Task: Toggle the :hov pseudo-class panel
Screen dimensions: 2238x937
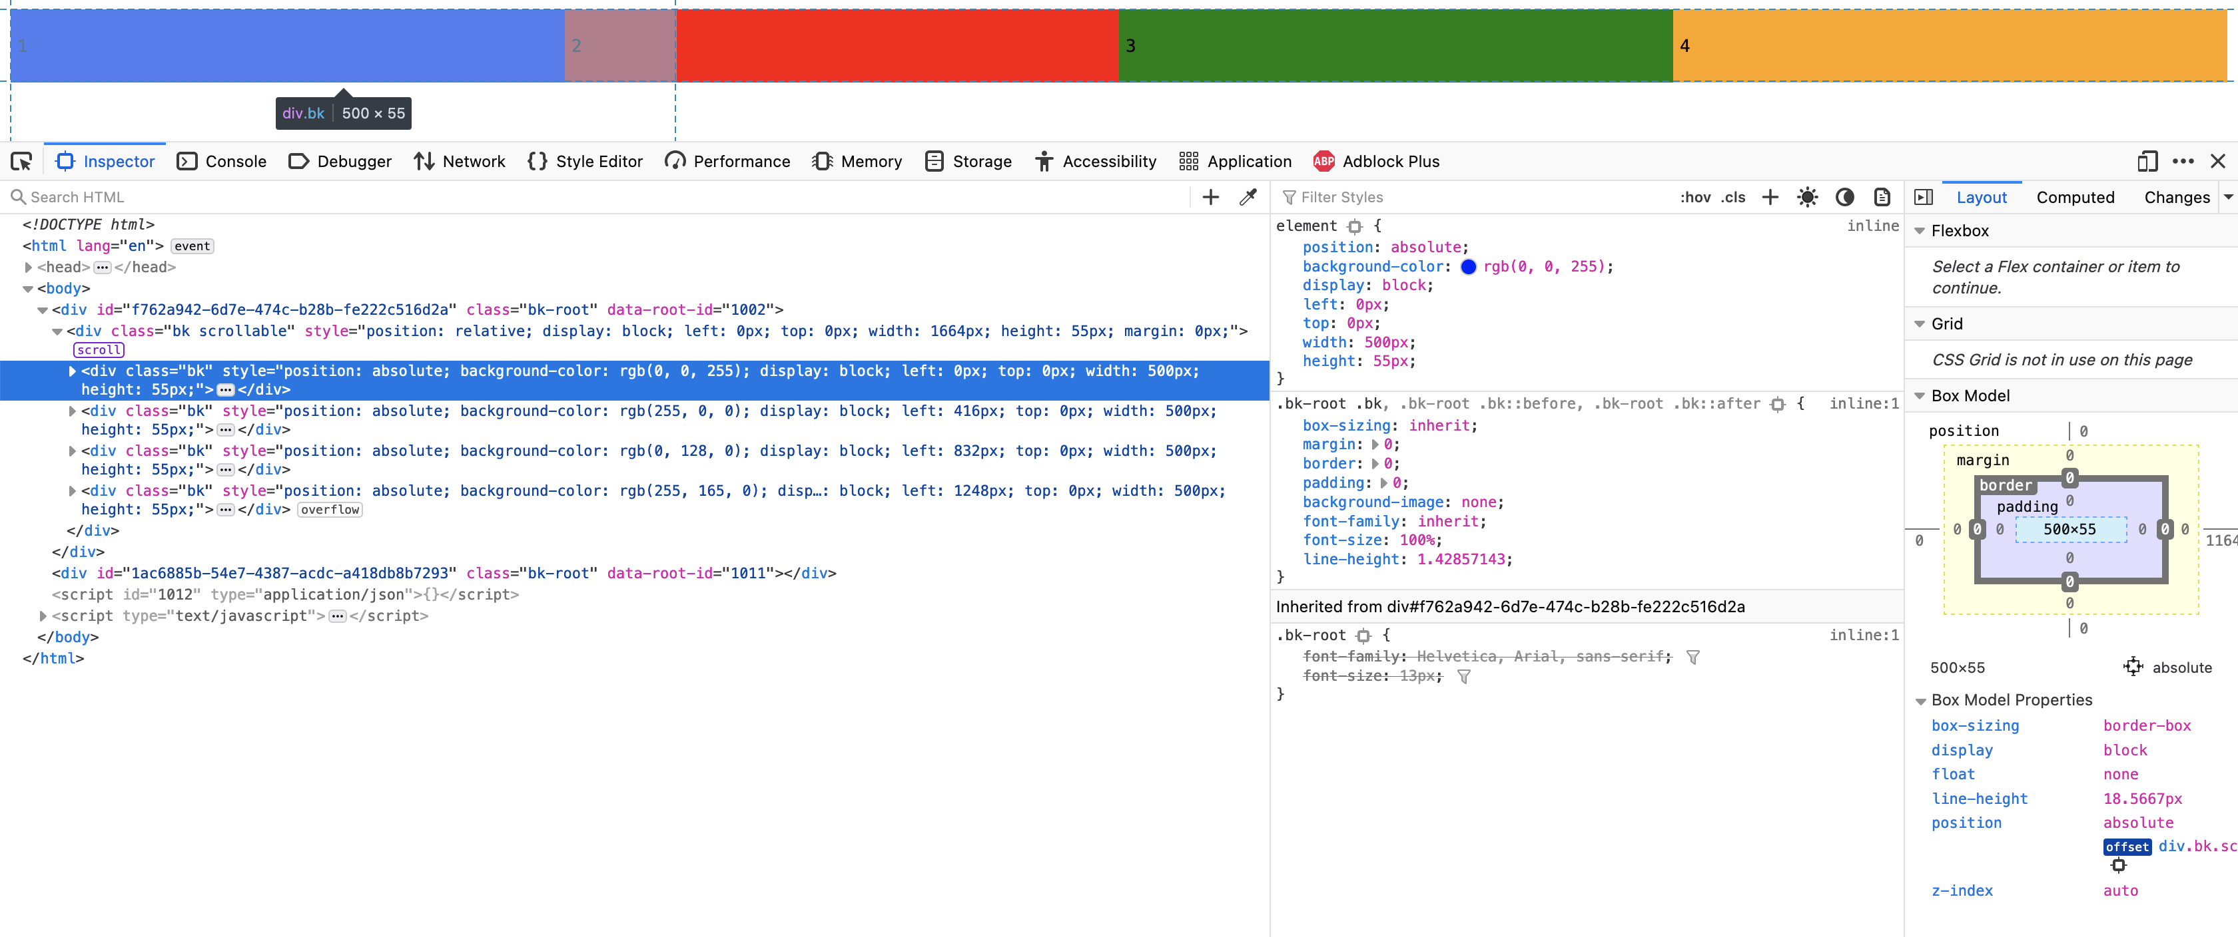Action: pyautogui.click(x=1695, y=197)
